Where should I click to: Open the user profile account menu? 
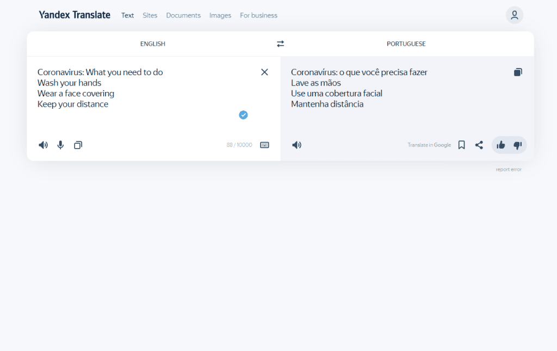[x=514, y=15]
